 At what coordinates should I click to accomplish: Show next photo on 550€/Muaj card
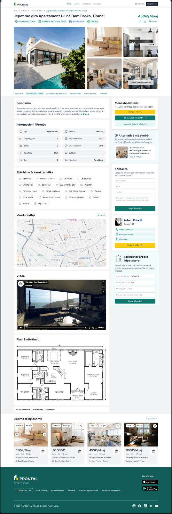coord(45,435)
